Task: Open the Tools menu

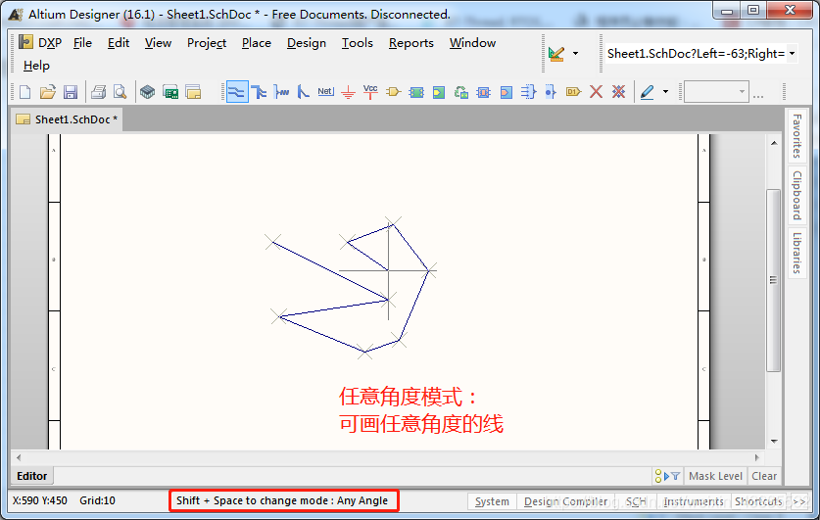Action: [358, 43]
